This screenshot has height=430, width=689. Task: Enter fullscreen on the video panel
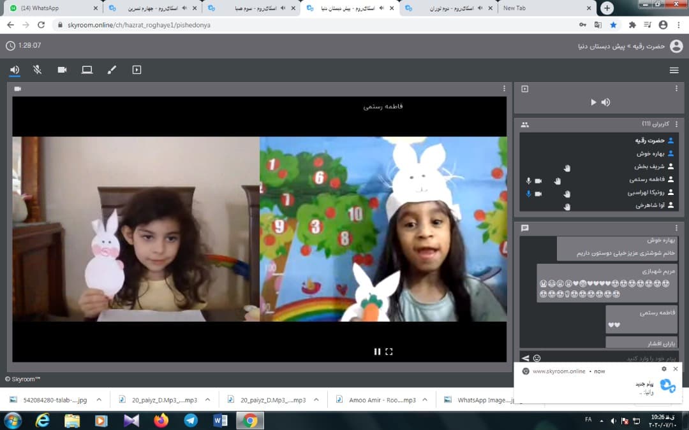tap(389, 352)
